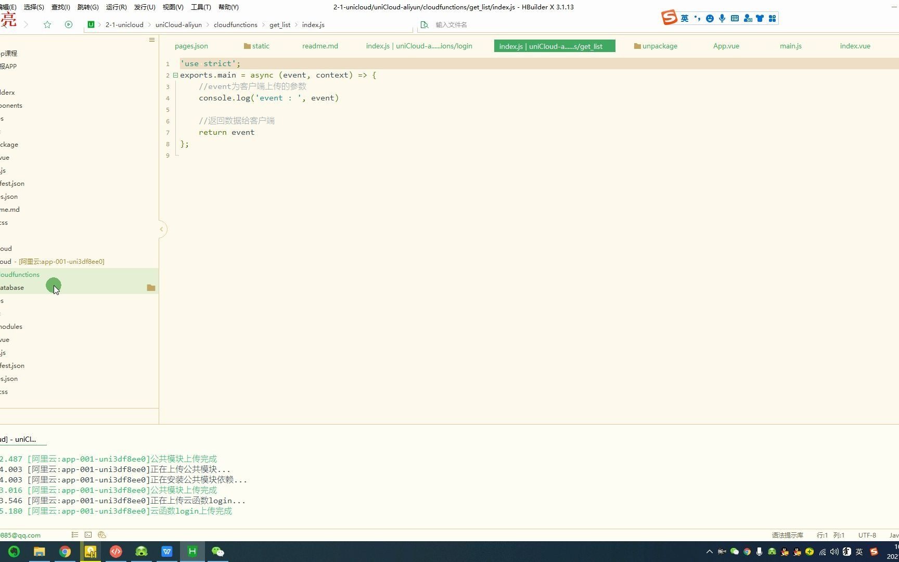This screenshot has width=899, height=562.
Task: Open the 发行(U) menu
Action: tap(145, 7)
